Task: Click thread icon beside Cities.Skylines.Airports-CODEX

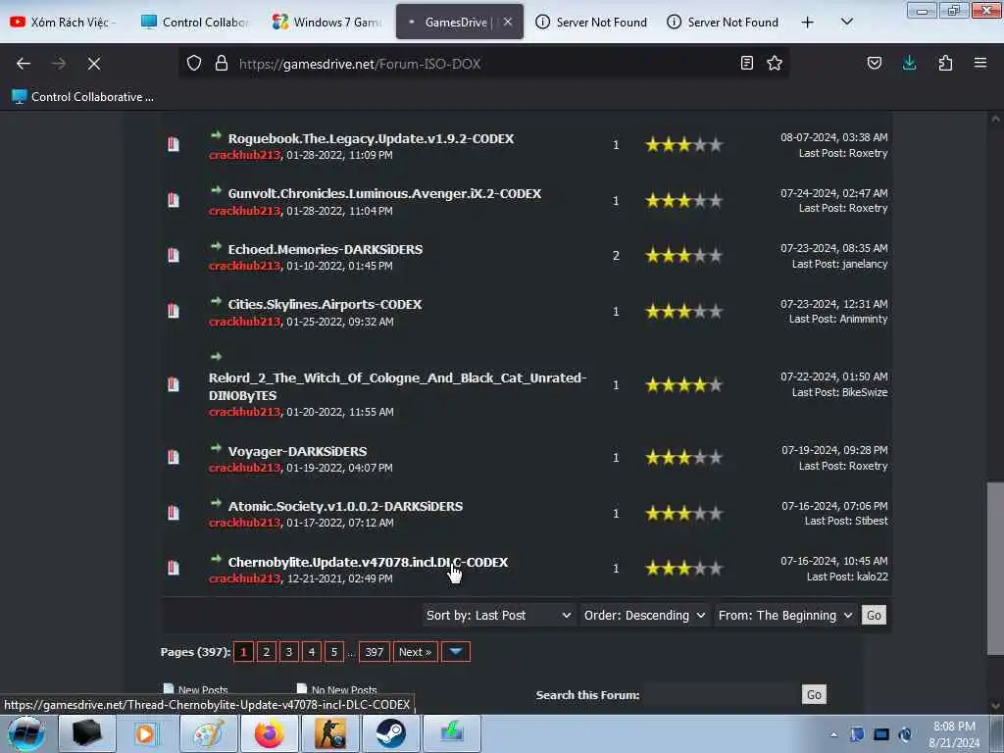Action: (x=174, y=311)
